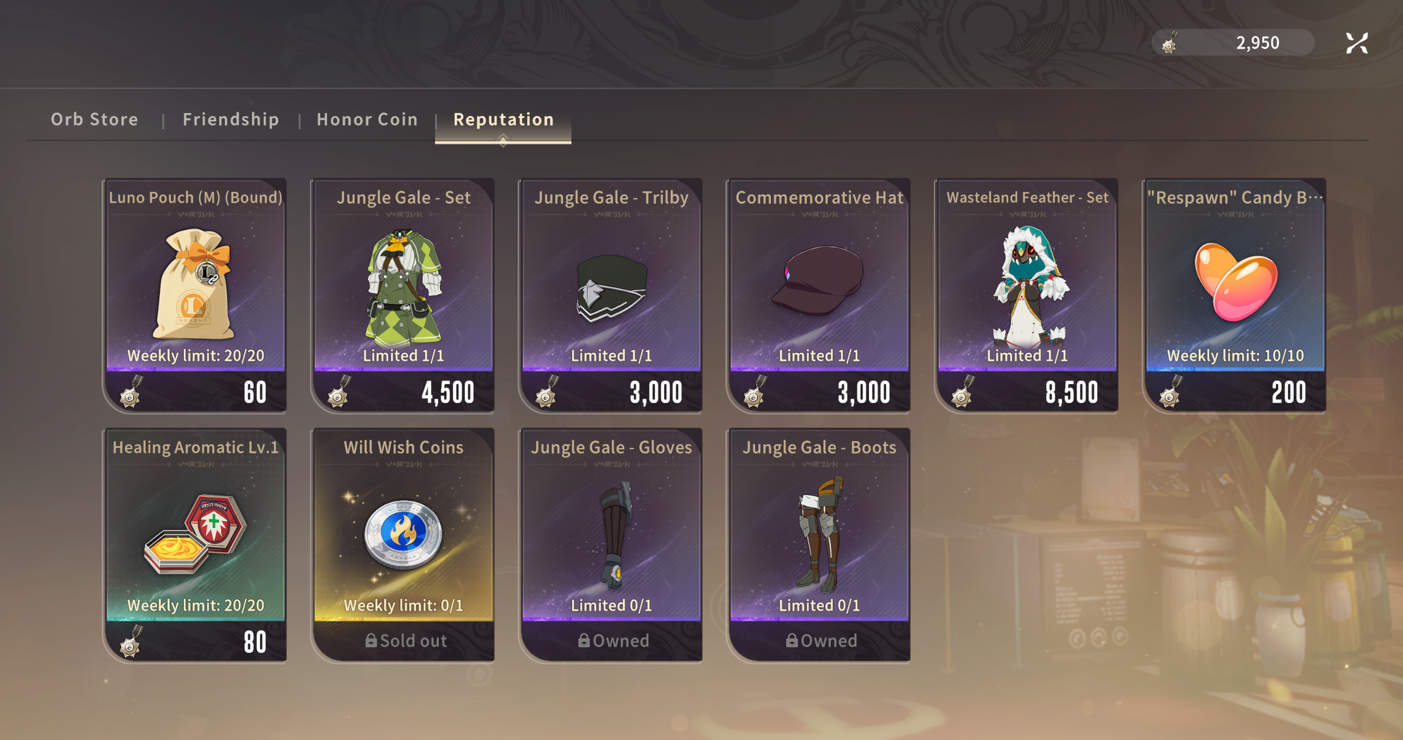Click the 4,500 price on Jungle Gale Set
This screenshot has width=1403, height=740.
pos(448,392)
